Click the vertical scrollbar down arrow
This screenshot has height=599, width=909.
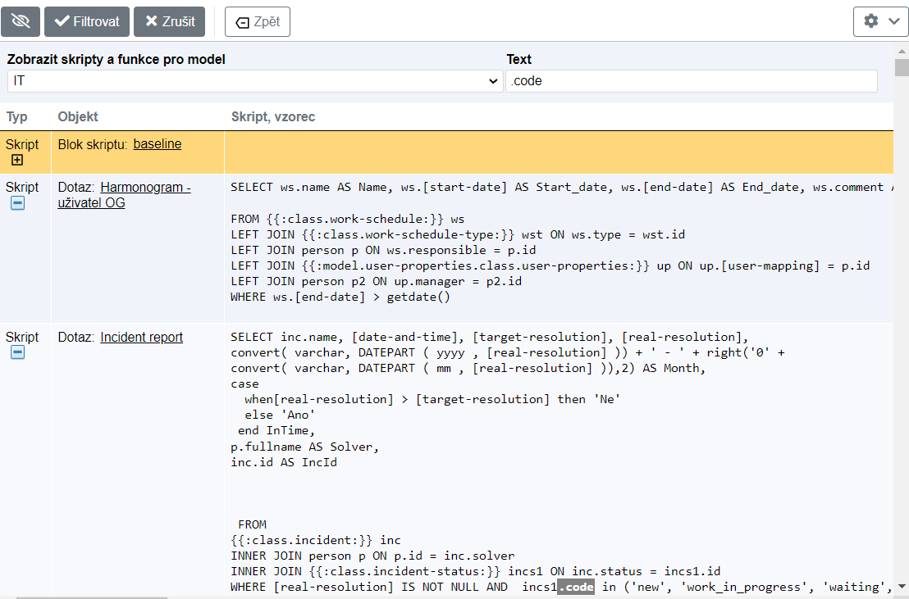(902, 587)
